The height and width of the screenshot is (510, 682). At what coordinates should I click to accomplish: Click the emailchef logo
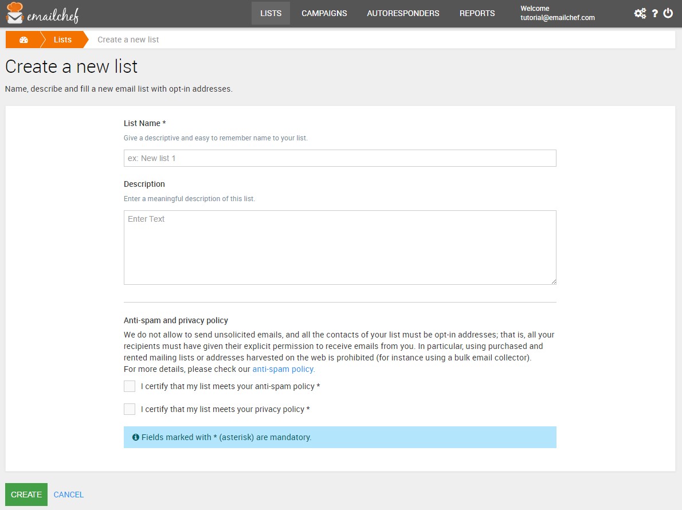click(x=42, y=14)
